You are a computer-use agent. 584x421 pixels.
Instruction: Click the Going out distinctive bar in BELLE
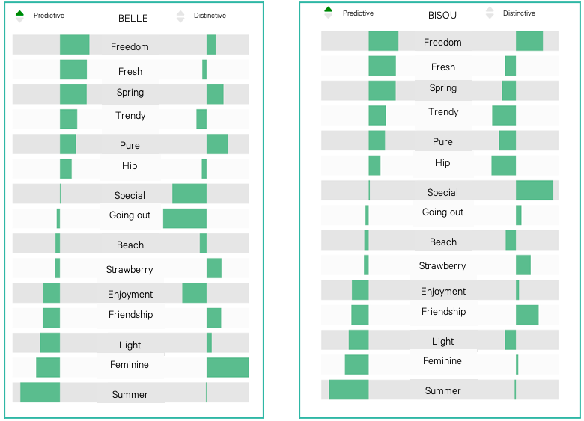pos(185,218)
